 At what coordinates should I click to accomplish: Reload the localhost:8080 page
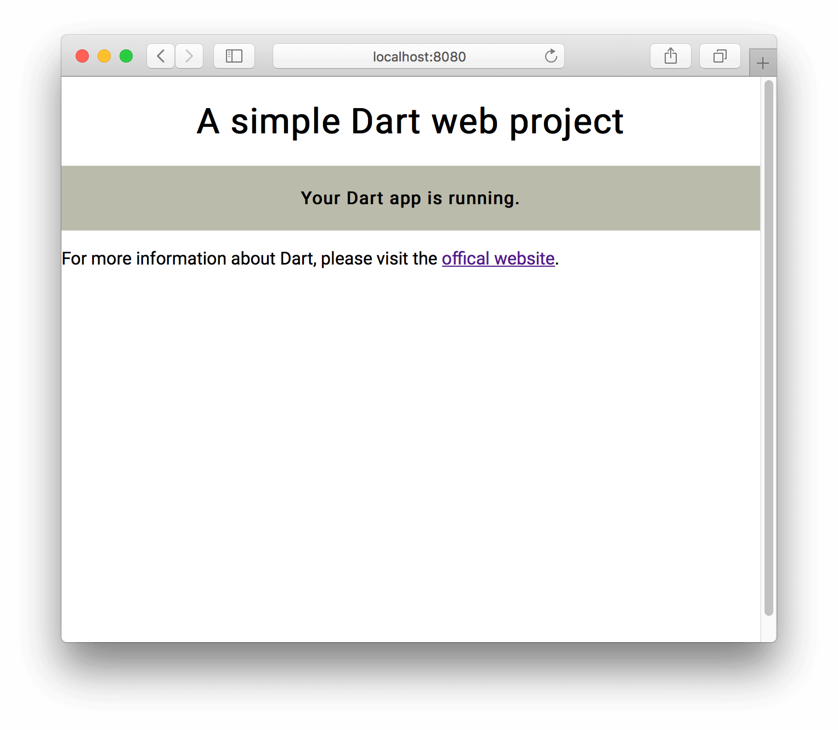point(551,56)
